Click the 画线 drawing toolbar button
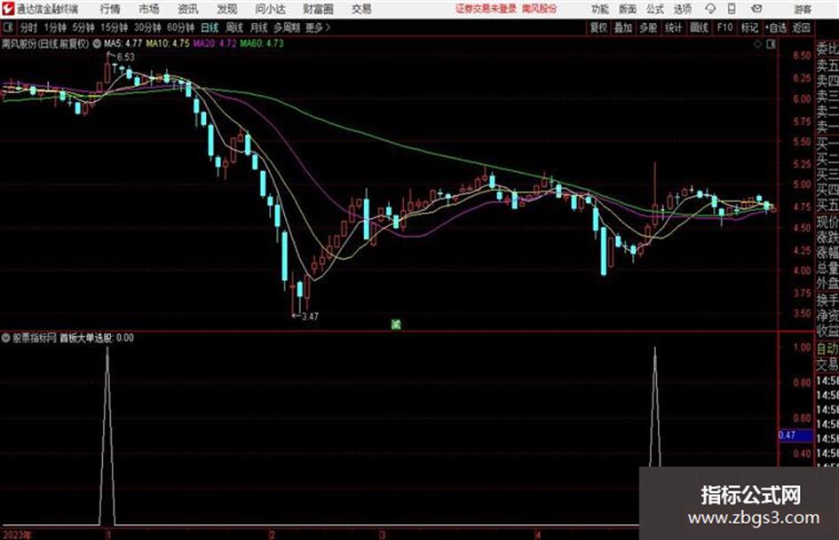The height and width of the screenshot is (540, 839). click(x=699, y=27)
